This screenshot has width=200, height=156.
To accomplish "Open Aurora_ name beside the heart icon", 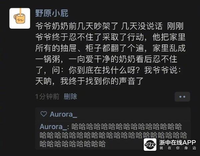I will 63,114.
